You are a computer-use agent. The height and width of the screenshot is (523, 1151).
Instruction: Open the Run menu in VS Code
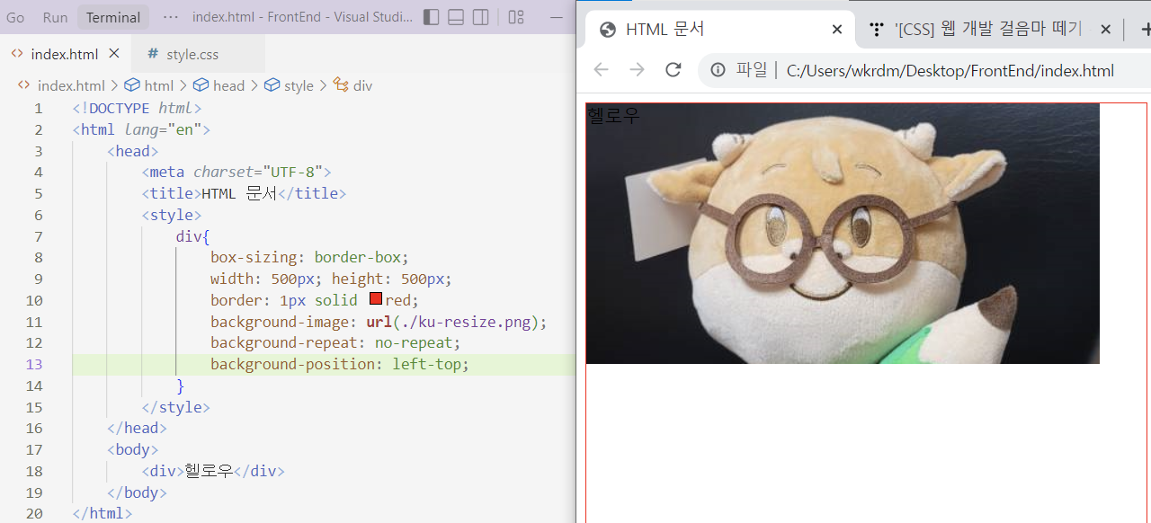point(55,17)
